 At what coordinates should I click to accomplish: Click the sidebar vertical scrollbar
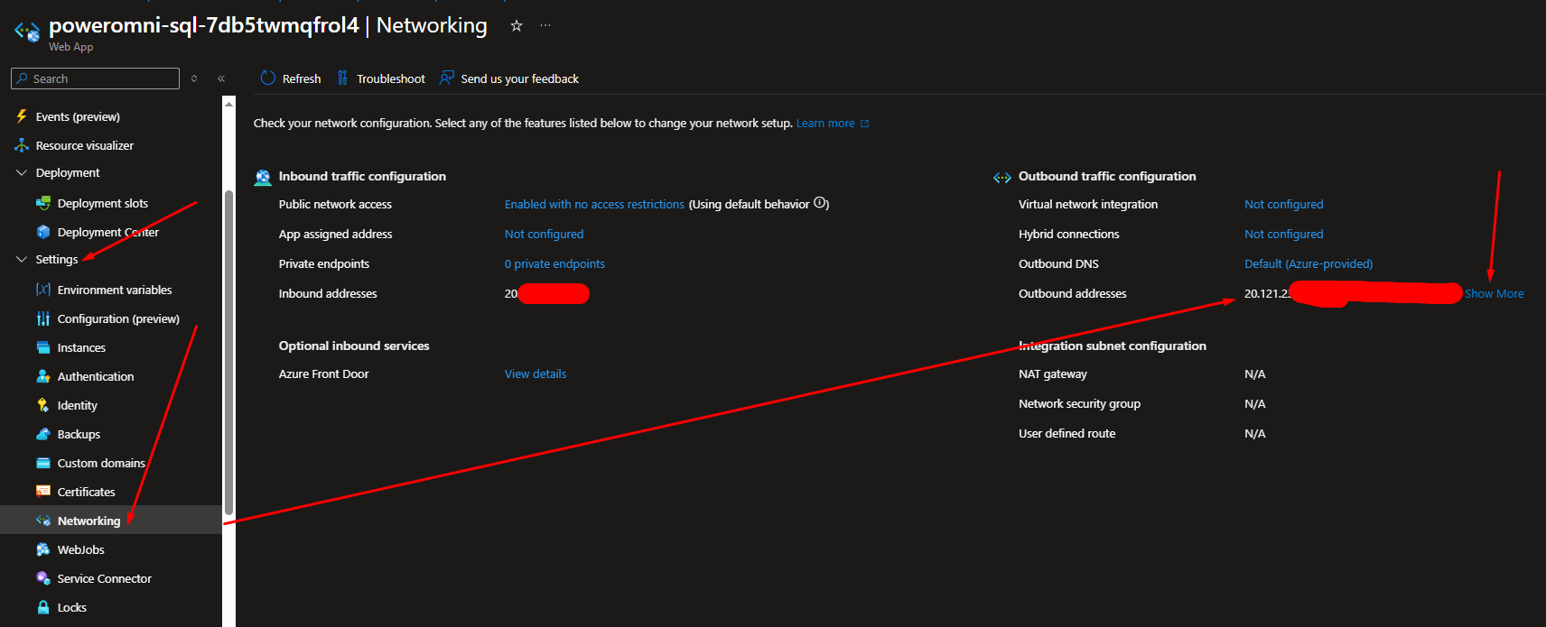228,352
